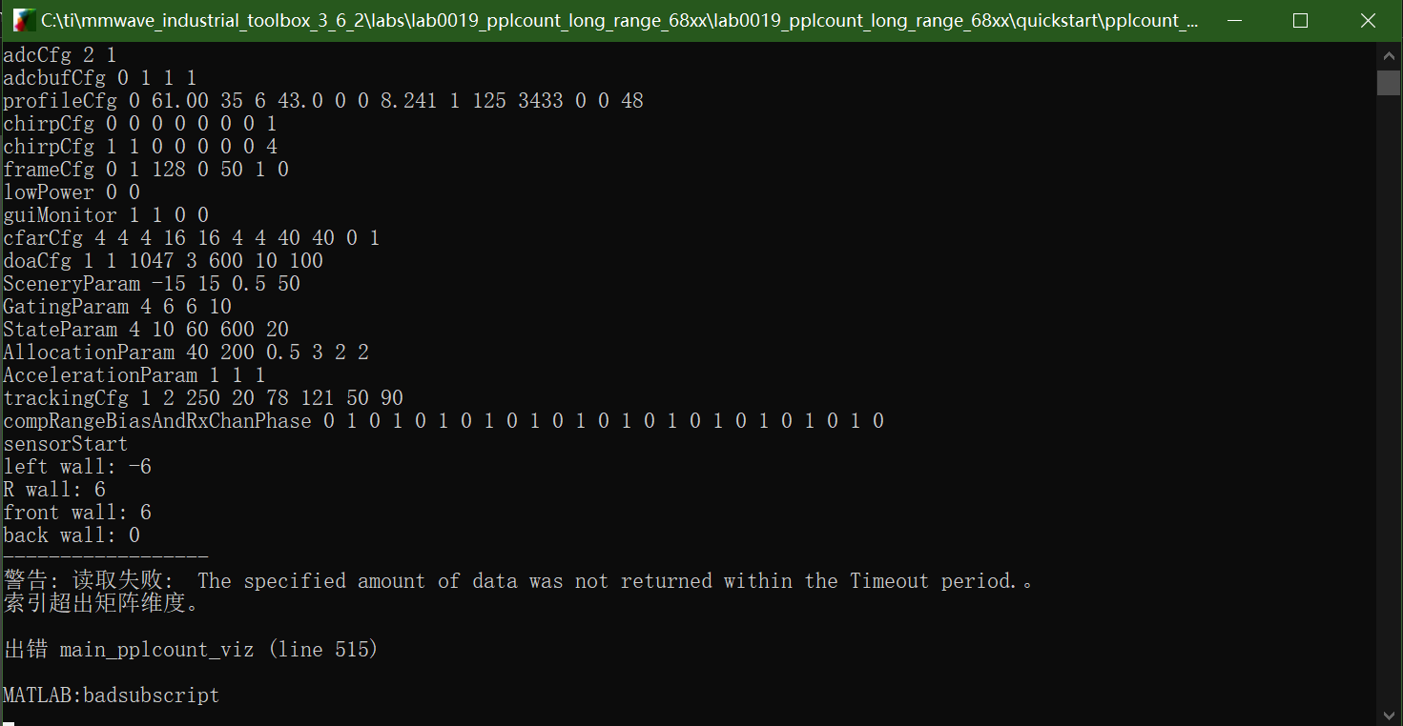Click the 'left wall: -6' line
Viewport: 1403px width, 726px height.
(x=77, y=466)
